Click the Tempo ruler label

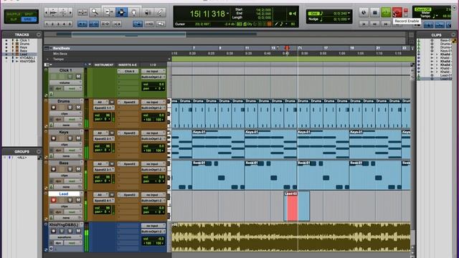coord(58,59)
